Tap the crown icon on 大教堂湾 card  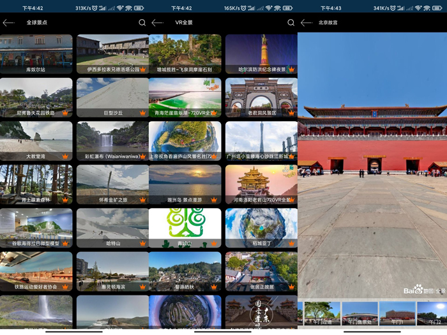click(65, 156)
